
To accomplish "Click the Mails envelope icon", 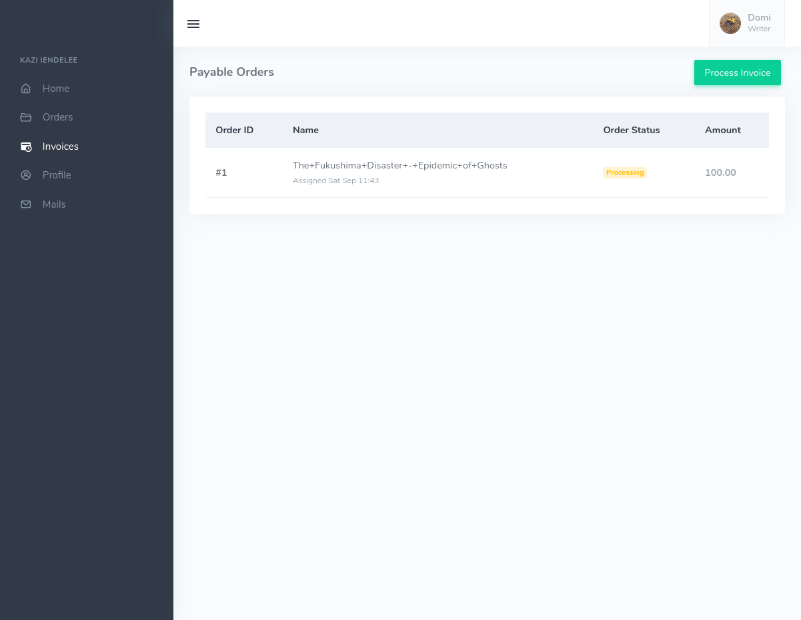I will click(26, 204).
